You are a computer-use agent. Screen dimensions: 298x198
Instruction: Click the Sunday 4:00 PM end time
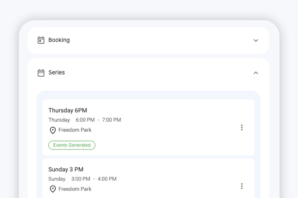[x=107, y=179]
